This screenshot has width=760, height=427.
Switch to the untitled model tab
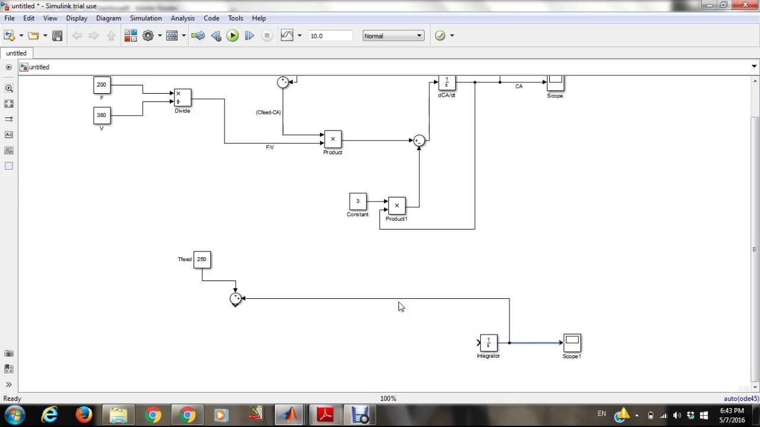click(16, 53)
